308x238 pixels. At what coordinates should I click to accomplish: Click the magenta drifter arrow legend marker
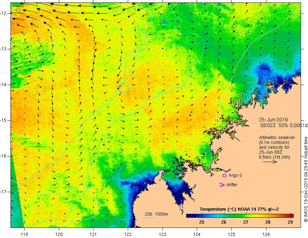(x=222, y=185)
